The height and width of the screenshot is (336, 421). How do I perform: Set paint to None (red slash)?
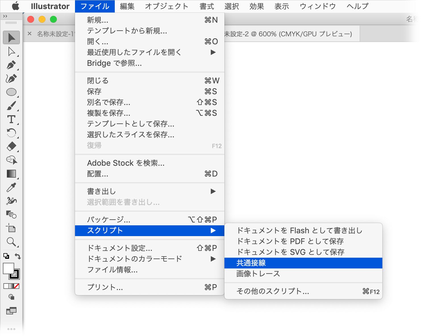point(16,286)
